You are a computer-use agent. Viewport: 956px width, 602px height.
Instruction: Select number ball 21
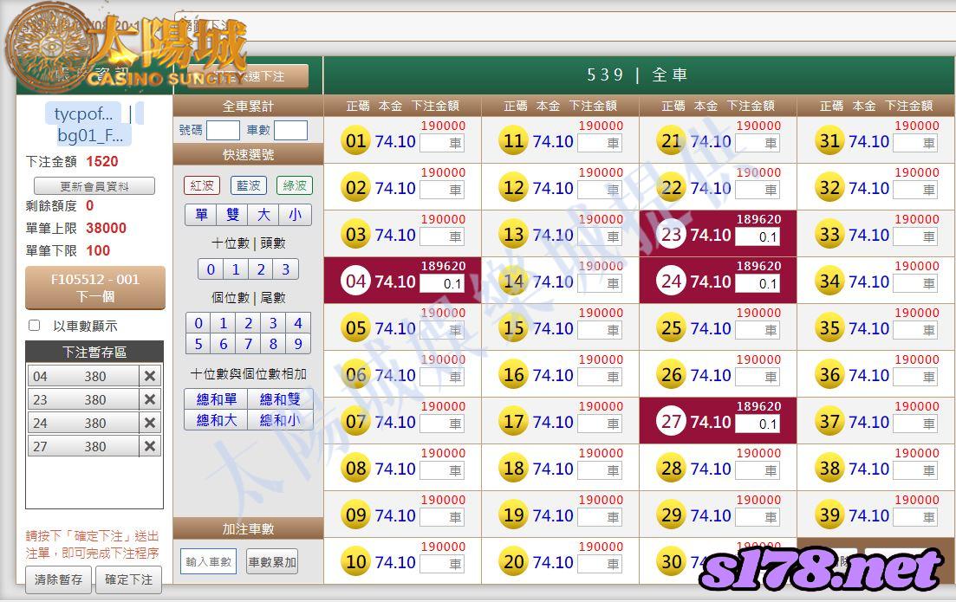point(671,140)
